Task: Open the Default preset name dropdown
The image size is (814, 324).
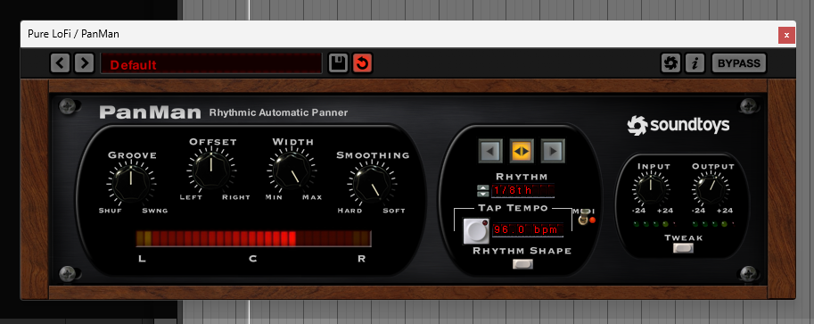Action: click(x=210, y=64)
